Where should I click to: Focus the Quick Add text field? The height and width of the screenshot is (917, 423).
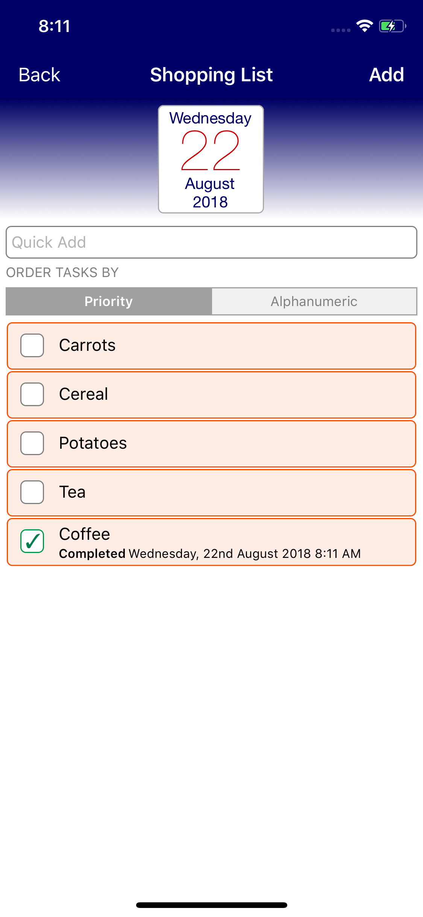point(211,242)
